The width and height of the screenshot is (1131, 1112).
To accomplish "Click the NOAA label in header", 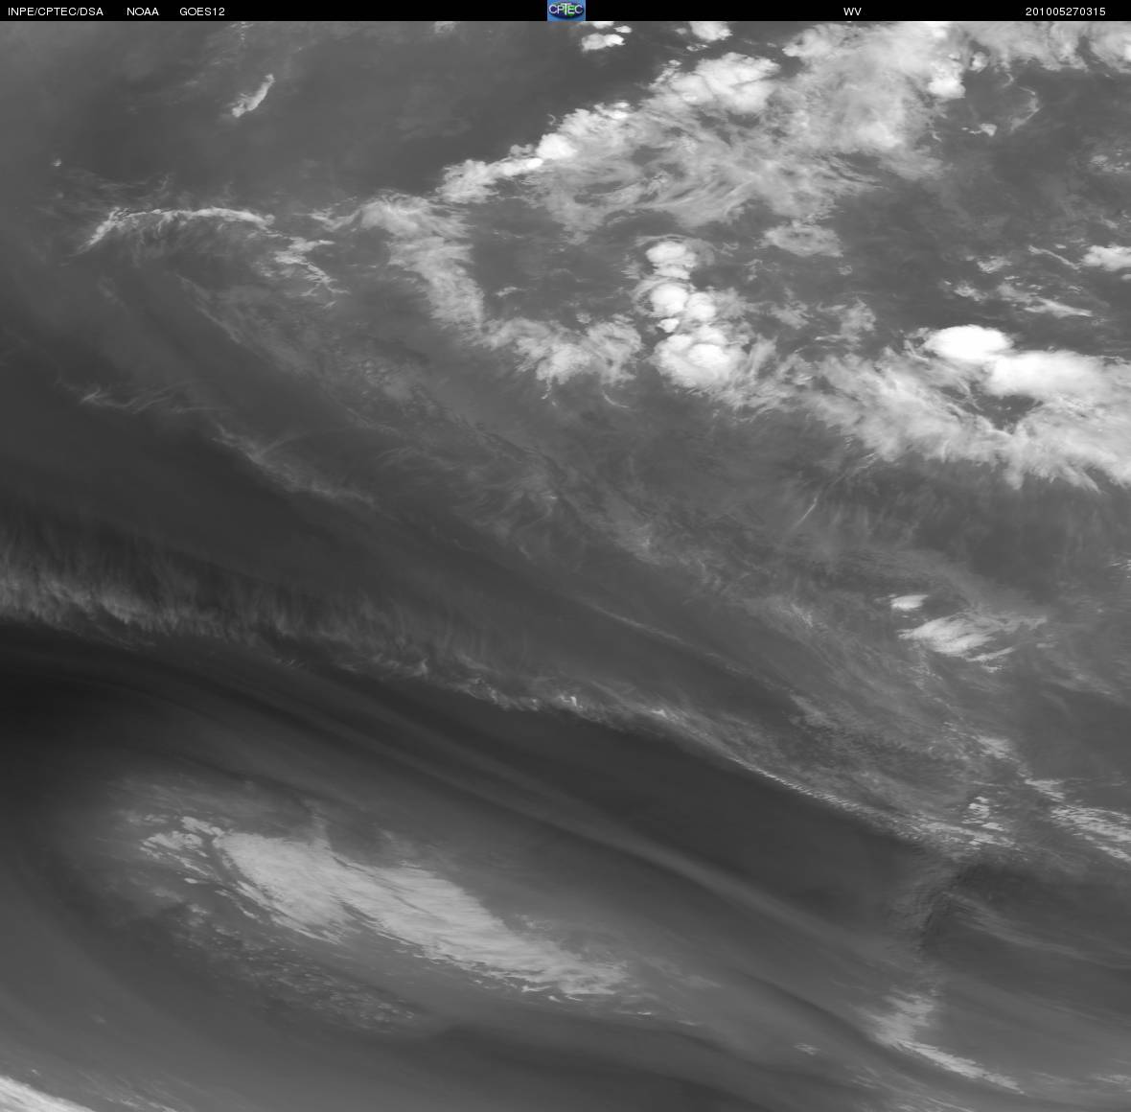I will tap(143, 12).
